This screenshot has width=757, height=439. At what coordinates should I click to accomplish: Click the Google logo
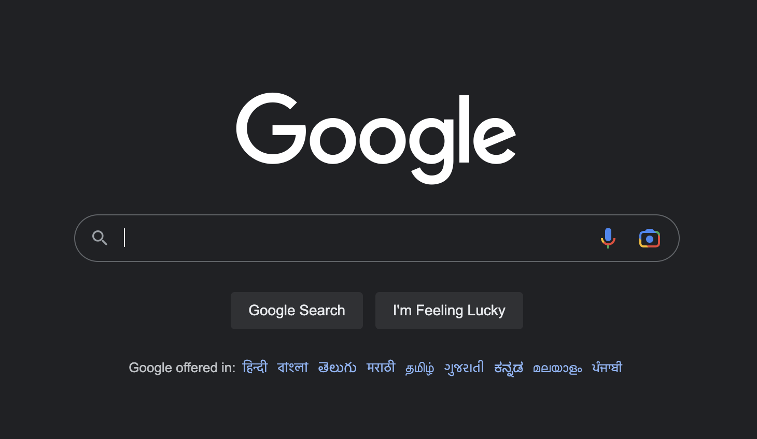(376, 135)
